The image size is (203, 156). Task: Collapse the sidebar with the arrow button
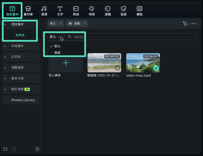pyautogui.click(x=37, y=149)
